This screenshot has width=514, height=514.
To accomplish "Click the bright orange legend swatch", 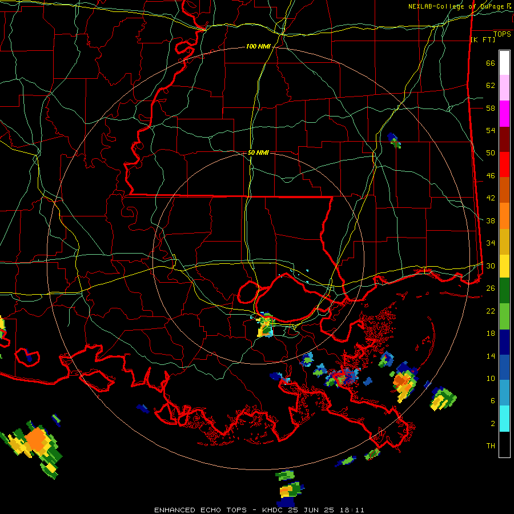I will (504, 216).
